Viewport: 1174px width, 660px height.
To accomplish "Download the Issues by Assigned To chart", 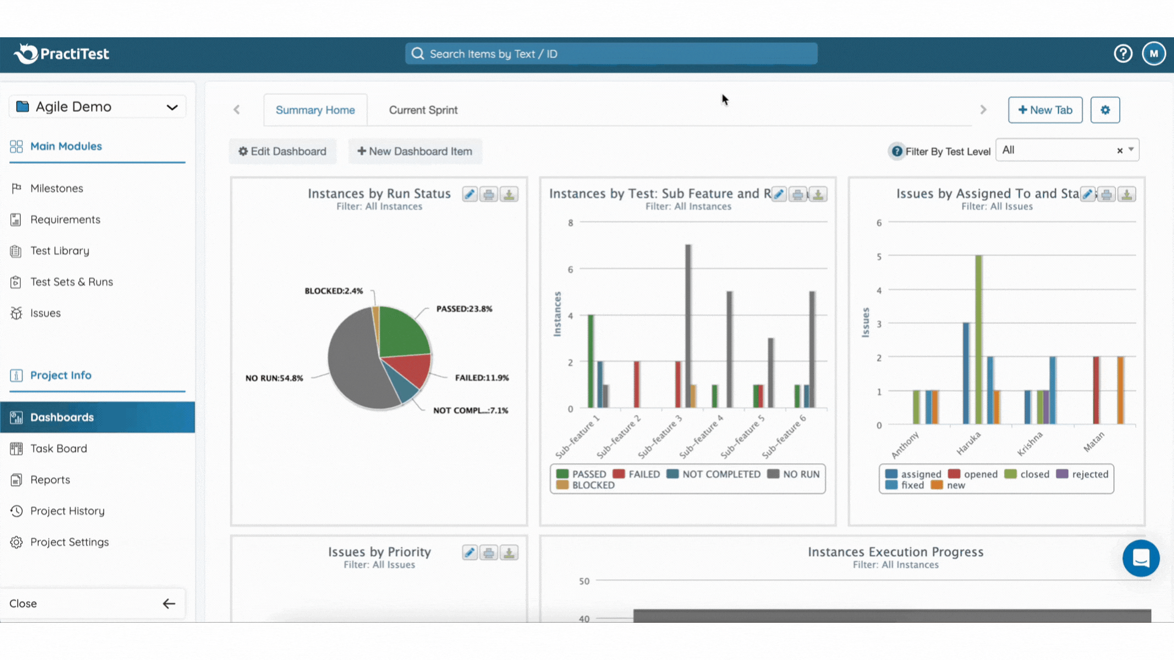I will click(1126, 194).
